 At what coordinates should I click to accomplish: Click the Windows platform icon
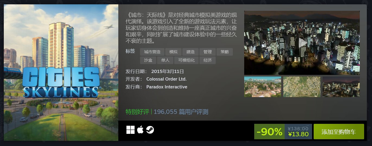[x=131, y=130]
